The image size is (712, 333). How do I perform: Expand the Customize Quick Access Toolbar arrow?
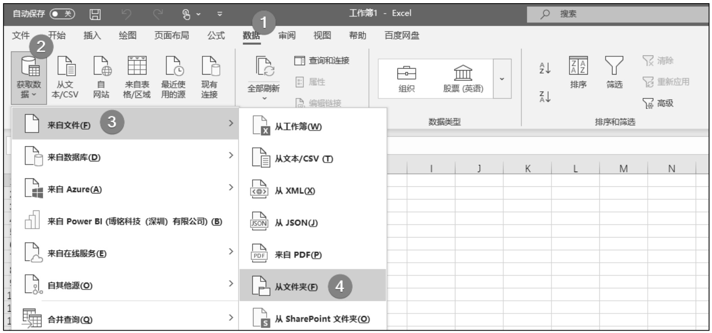coord(219,14)
